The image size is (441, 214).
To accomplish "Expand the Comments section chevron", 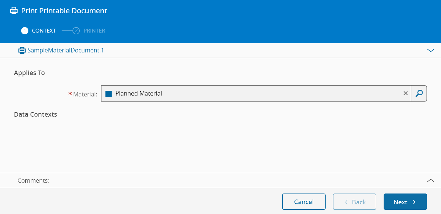I will click(431, 181).
